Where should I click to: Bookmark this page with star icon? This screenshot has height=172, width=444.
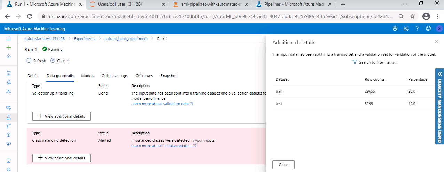pos(412,16)
